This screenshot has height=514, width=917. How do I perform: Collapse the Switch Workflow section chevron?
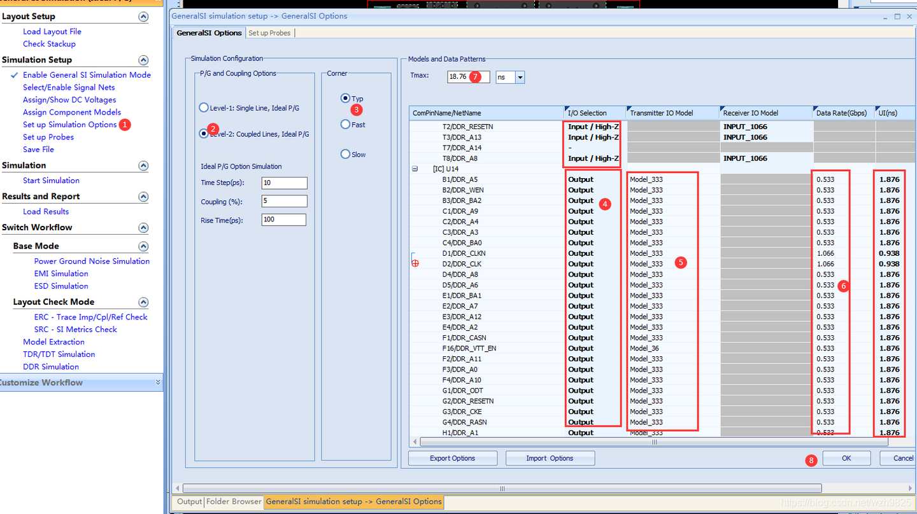click(x=143, y=228)
